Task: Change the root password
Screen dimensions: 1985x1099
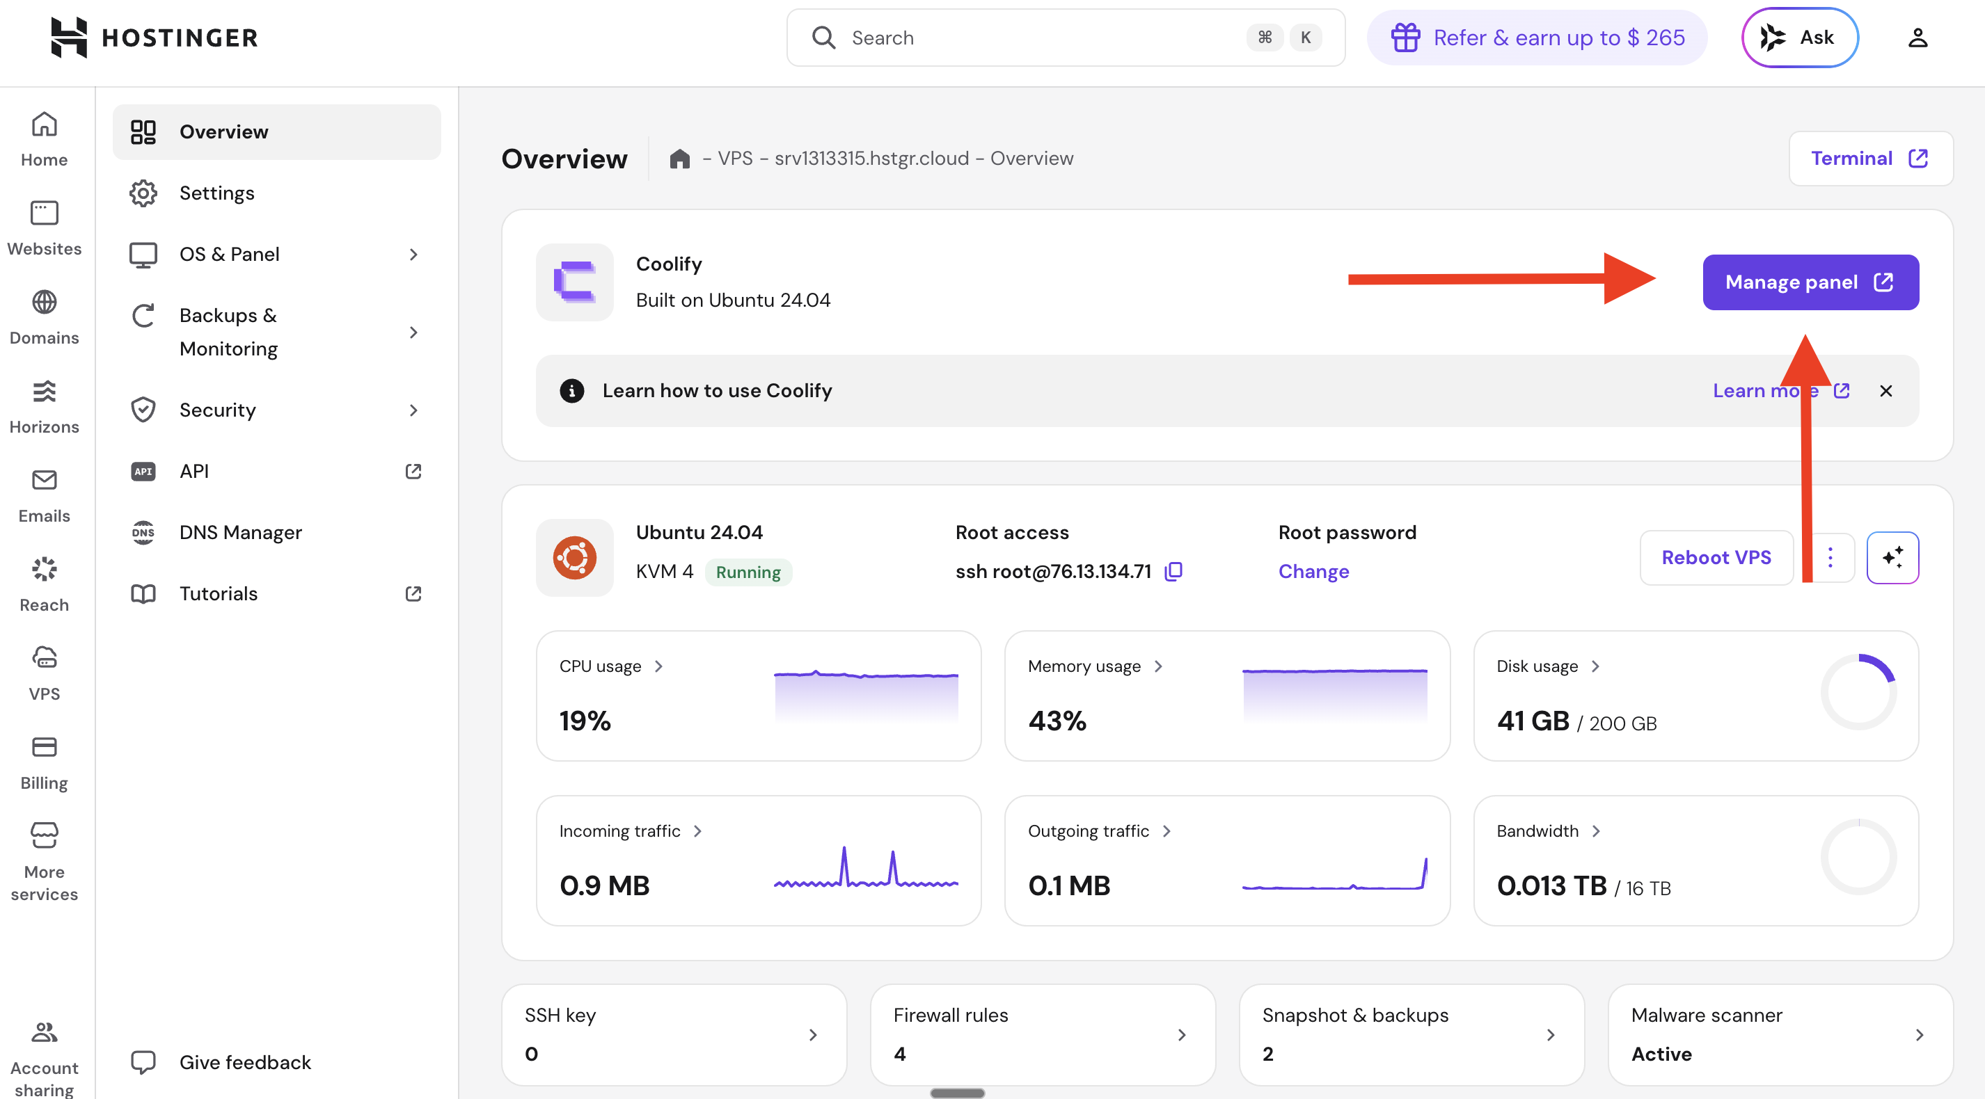Action: [x=1313, y=572]
